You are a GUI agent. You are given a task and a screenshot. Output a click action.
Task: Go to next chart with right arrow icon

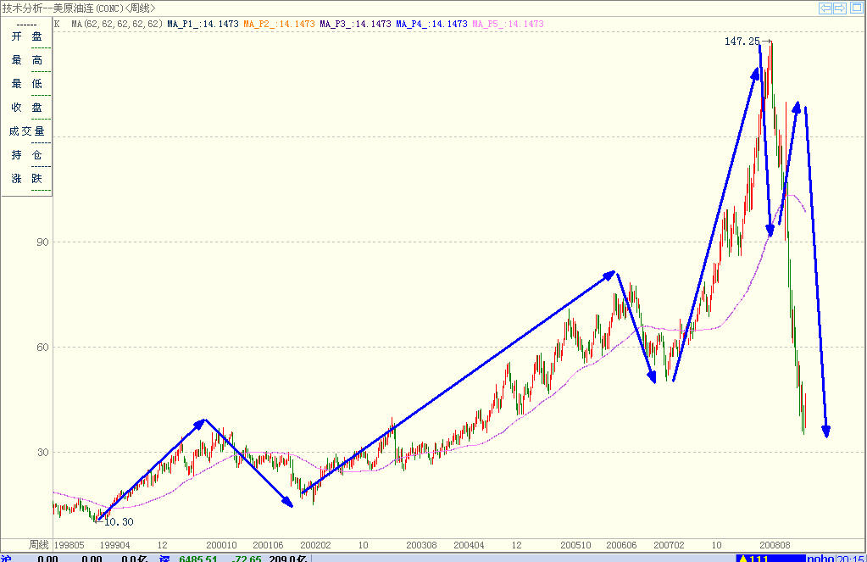pyautogui.click(x=839, y=8)
